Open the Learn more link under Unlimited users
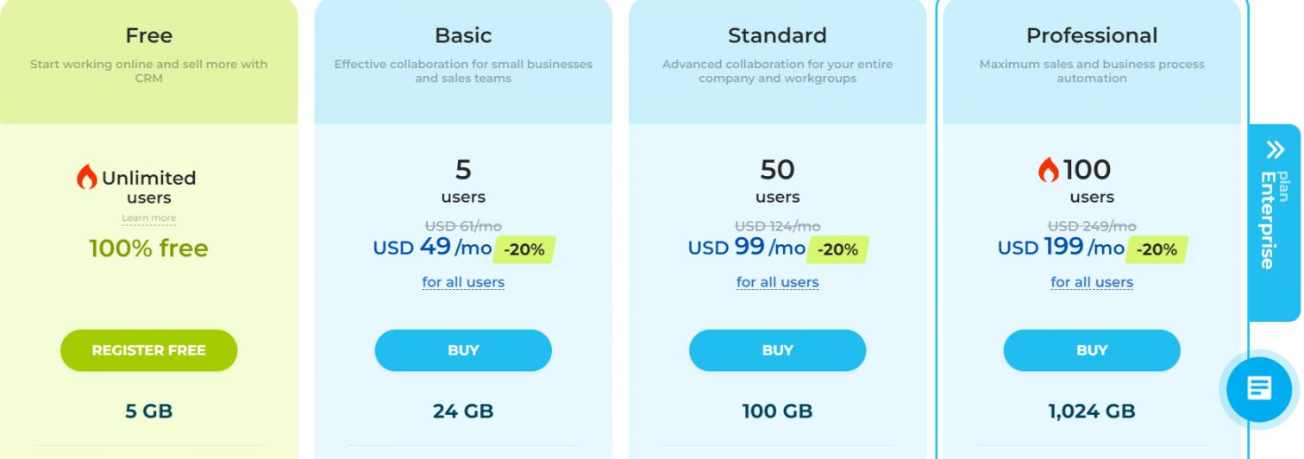The height and width of the screenshot is (459, 1304). (x=148, y=218)
